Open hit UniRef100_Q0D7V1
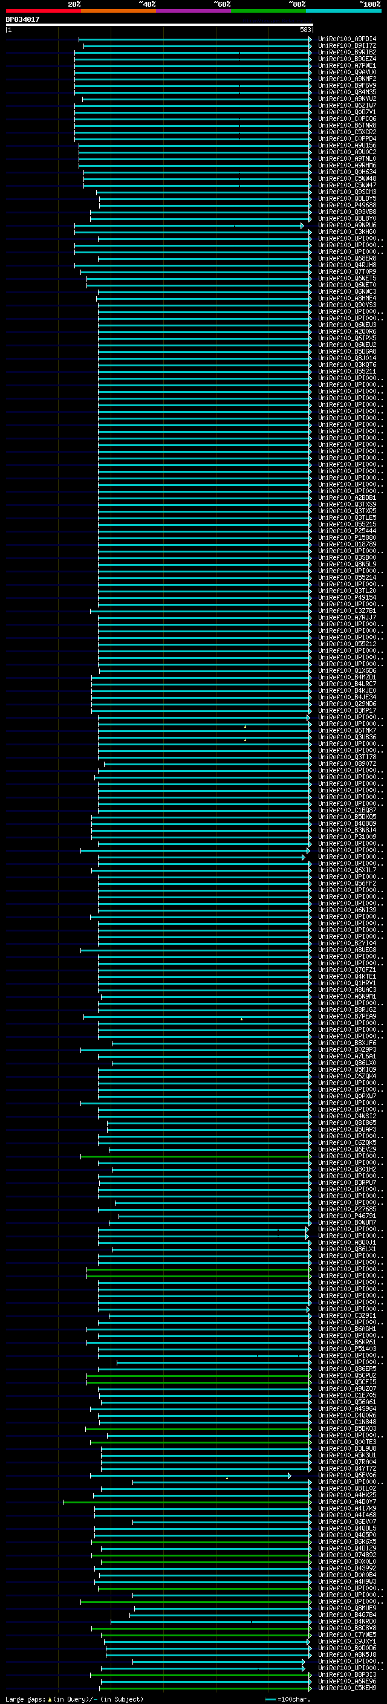 [346, 112]
